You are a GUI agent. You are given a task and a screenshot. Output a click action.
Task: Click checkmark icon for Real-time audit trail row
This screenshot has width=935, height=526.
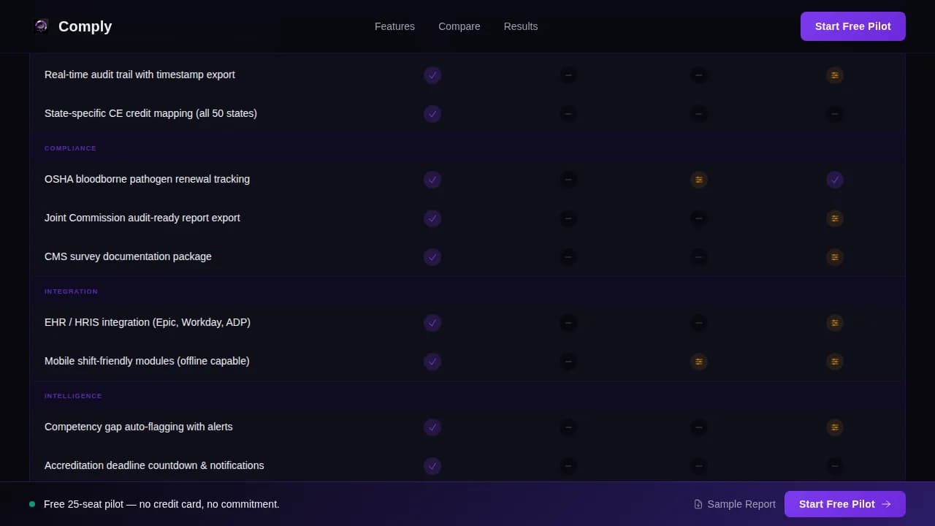[x=432, y=75]
